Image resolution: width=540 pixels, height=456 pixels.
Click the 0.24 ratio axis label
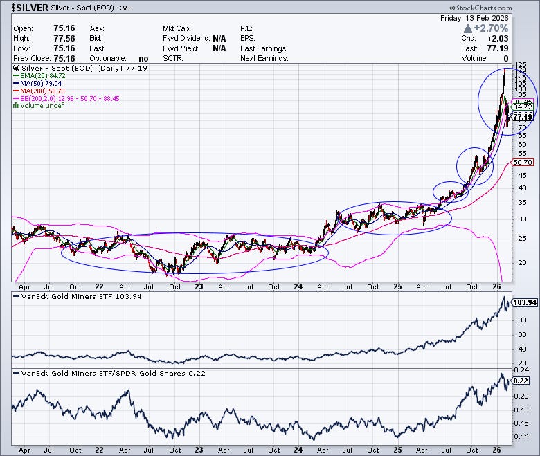[x=521, y=370]
